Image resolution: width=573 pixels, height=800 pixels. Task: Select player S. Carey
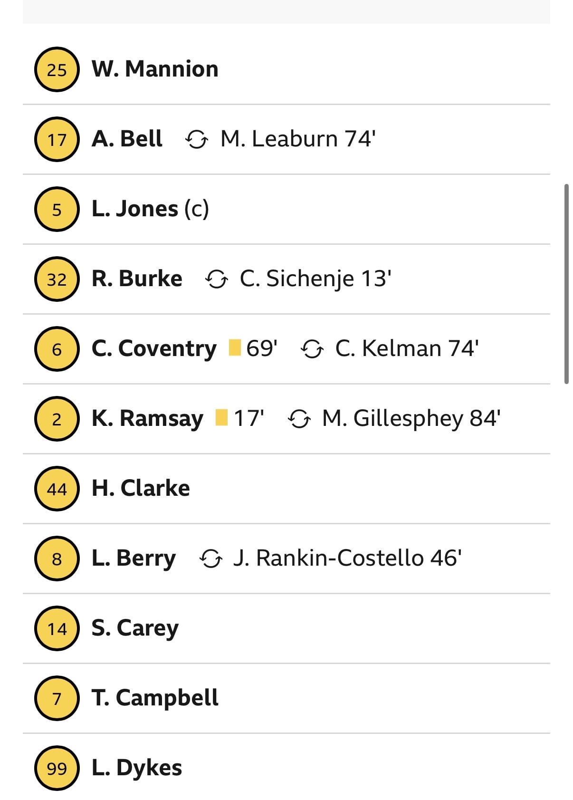(x=135, y=628)
